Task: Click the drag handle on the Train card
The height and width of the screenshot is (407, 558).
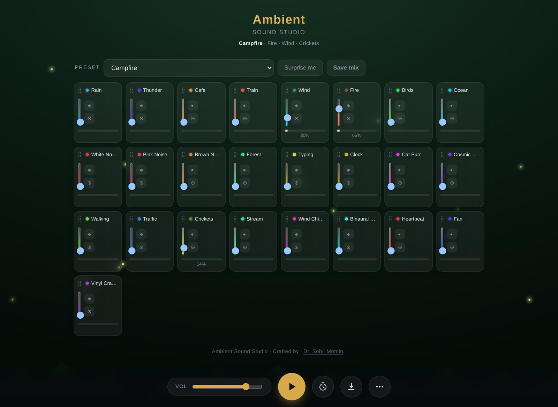Action: point(235,90)
